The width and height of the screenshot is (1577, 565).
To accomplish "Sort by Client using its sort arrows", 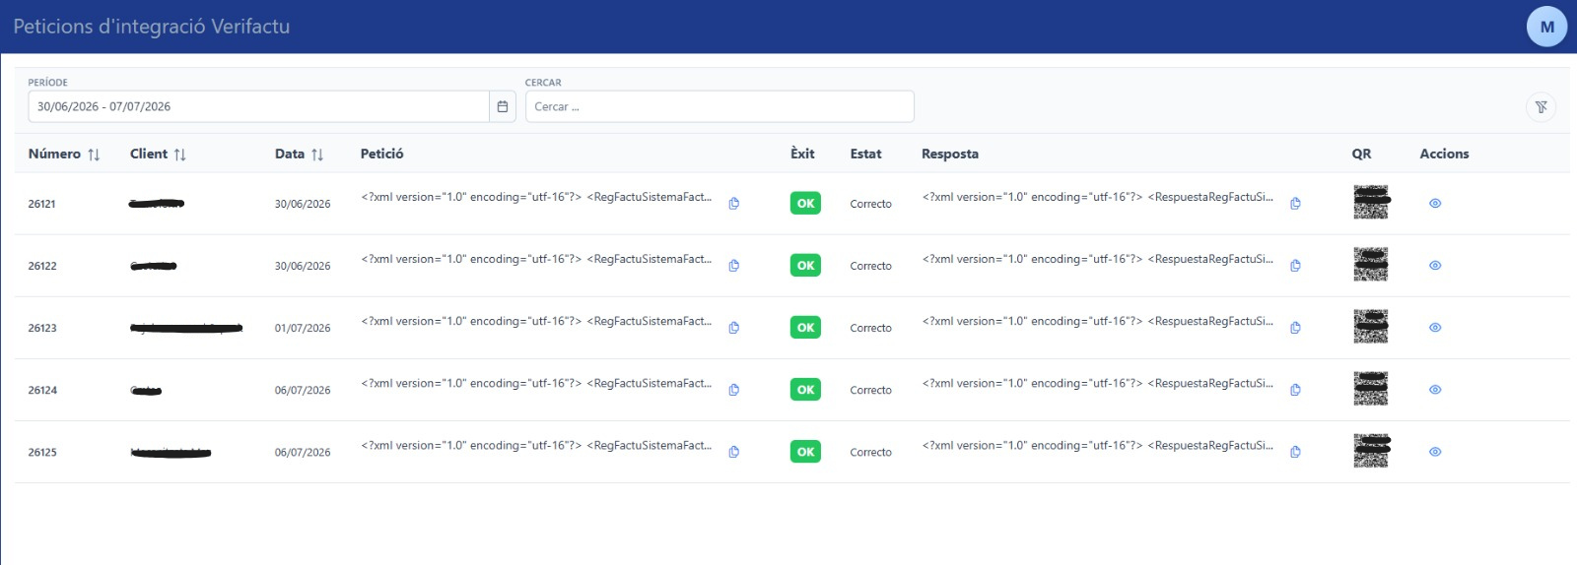I will (179, 155).
